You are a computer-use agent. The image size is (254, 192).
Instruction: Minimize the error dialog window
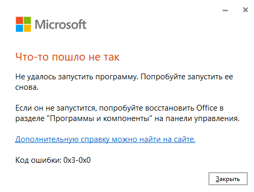click(x=225, y=10)
